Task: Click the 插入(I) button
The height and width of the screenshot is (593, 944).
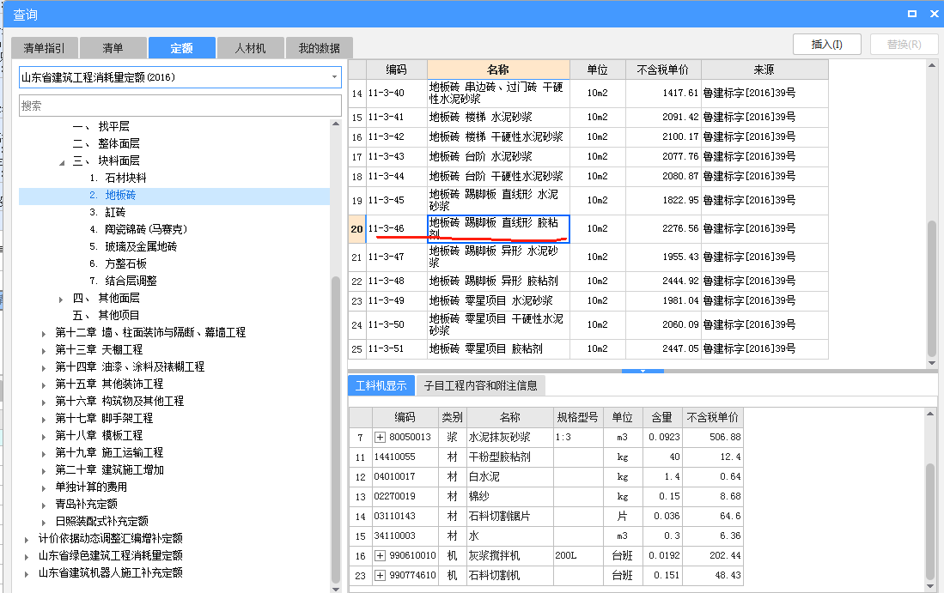Action: pos(826,45)
